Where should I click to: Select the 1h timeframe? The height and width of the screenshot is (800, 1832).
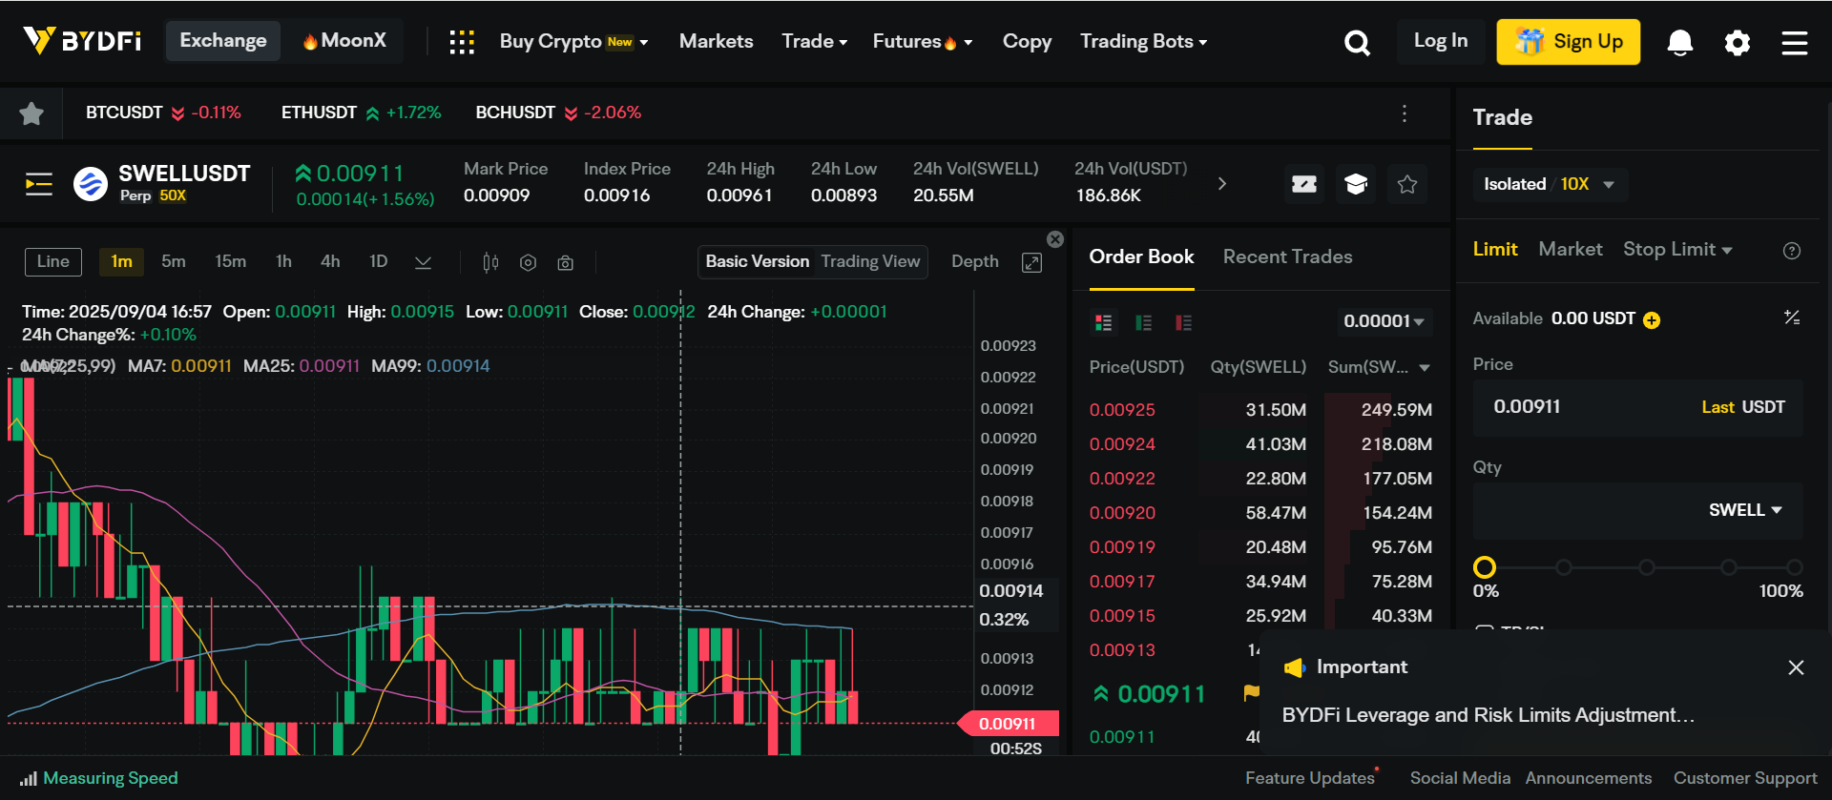tap(283, 261)
